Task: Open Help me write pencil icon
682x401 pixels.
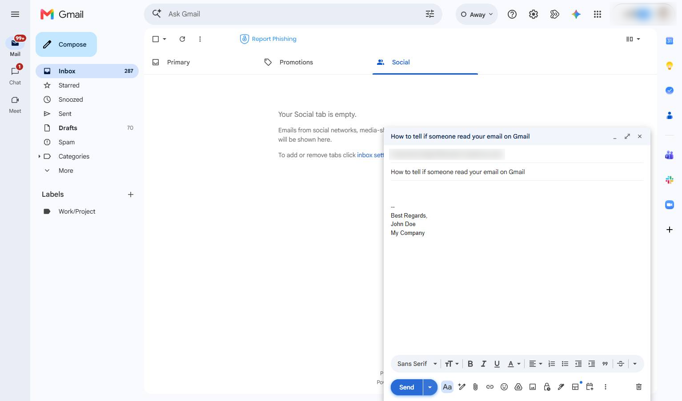Action: [462, 387]
